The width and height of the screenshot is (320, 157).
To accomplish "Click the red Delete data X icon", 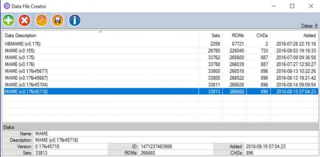I will coord(24,21).
